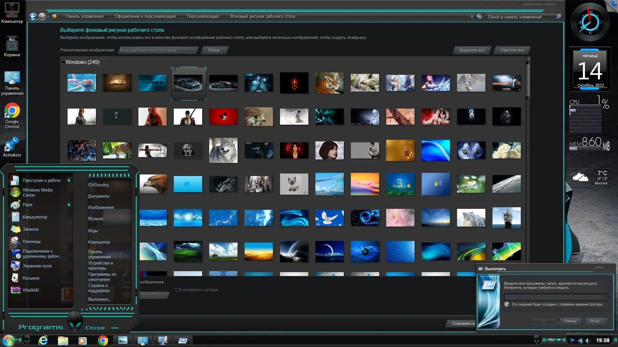The width and height of the screenshot is (618, 347).
Task: Launch Калькулятор from the Start menu
Action: coord(35,217)
